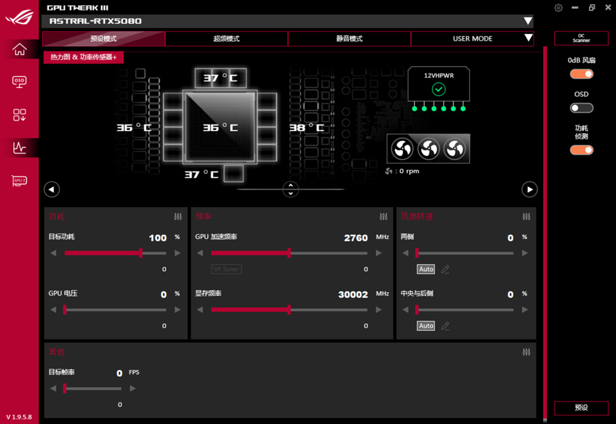Click the memory clock value 30002

pyautogui.click(x=353, y=295)
